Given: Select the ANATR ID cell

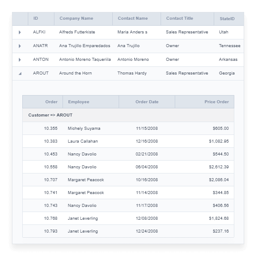Looking at the screenshot, I should point(41,46).
